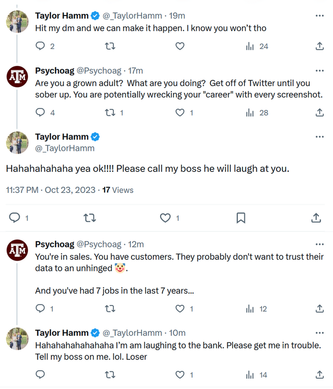Like Psychoag's 'Are you a grown adult' tweet
This screenshot has width=333, height=389.
[x=180, y=113]
